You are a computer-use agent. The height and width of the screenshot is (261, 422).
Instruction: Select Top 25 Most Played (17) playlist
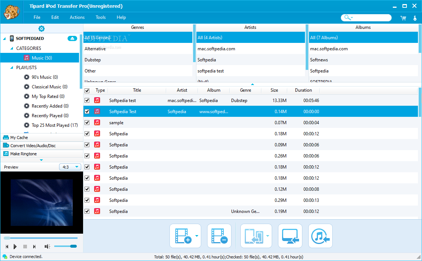(55, 125)
